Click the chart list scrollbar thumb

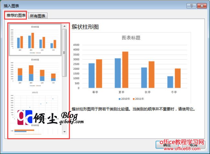point(64,53)
